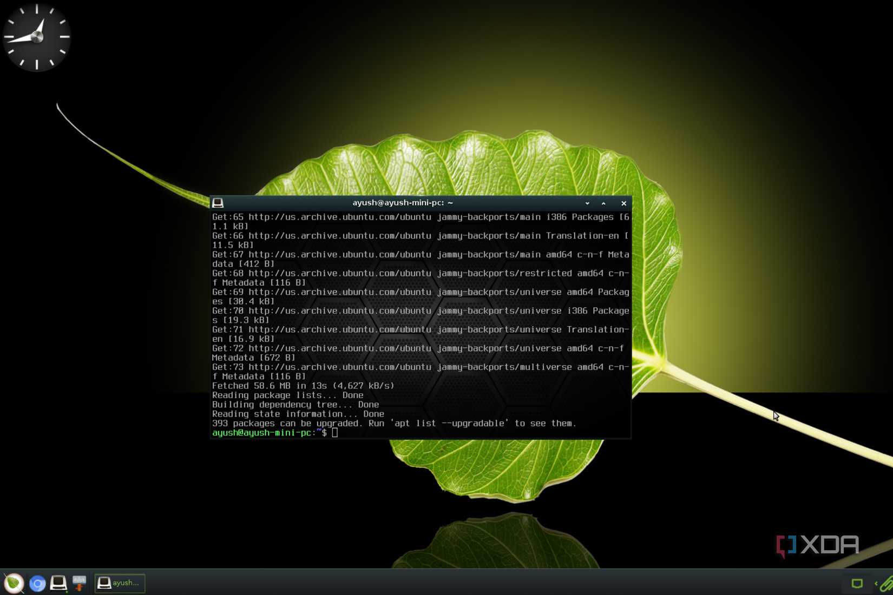Viewport: 893px width, 595px height.
Task: Focus the terminal command prompt cursor
Action: pos(335,433)
